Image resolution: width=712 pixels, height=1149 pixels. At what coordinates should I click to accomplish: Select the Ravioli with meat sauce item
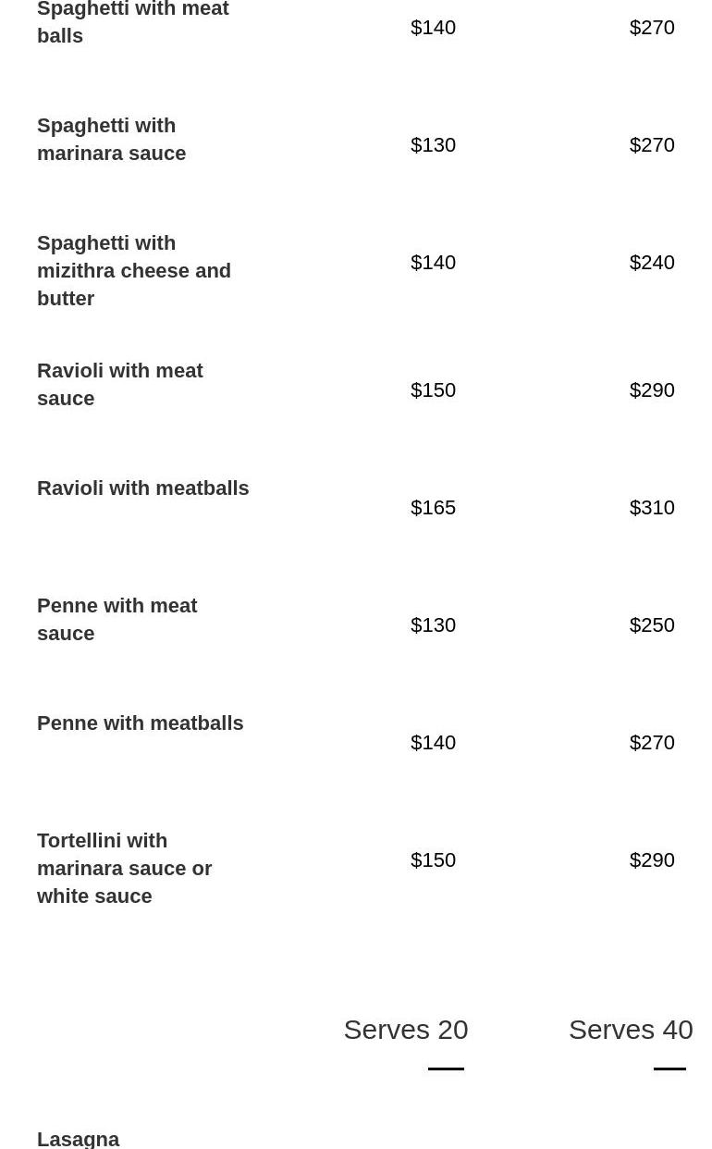(x=119, y=384)
